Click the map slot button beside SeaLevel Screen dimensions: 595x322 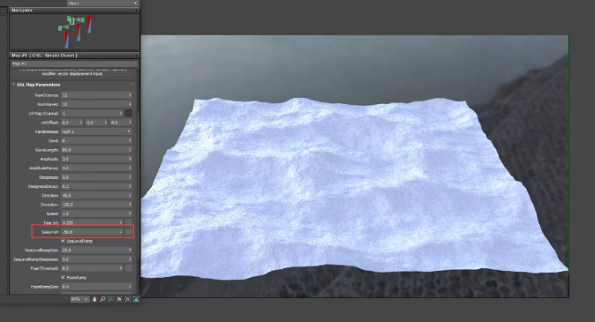point(129,232)
